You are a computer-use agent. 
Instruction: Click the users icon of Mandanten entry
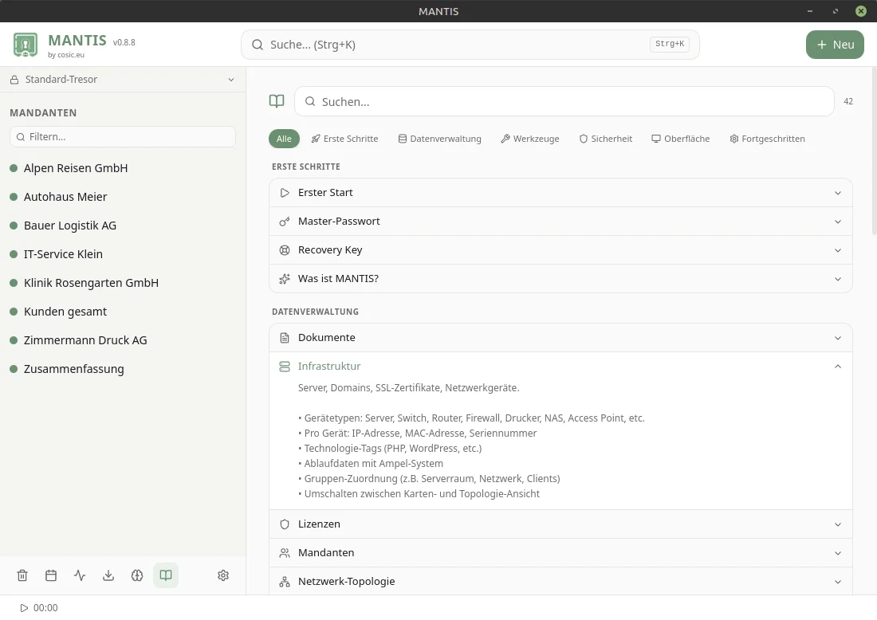[x=285, y=553]
